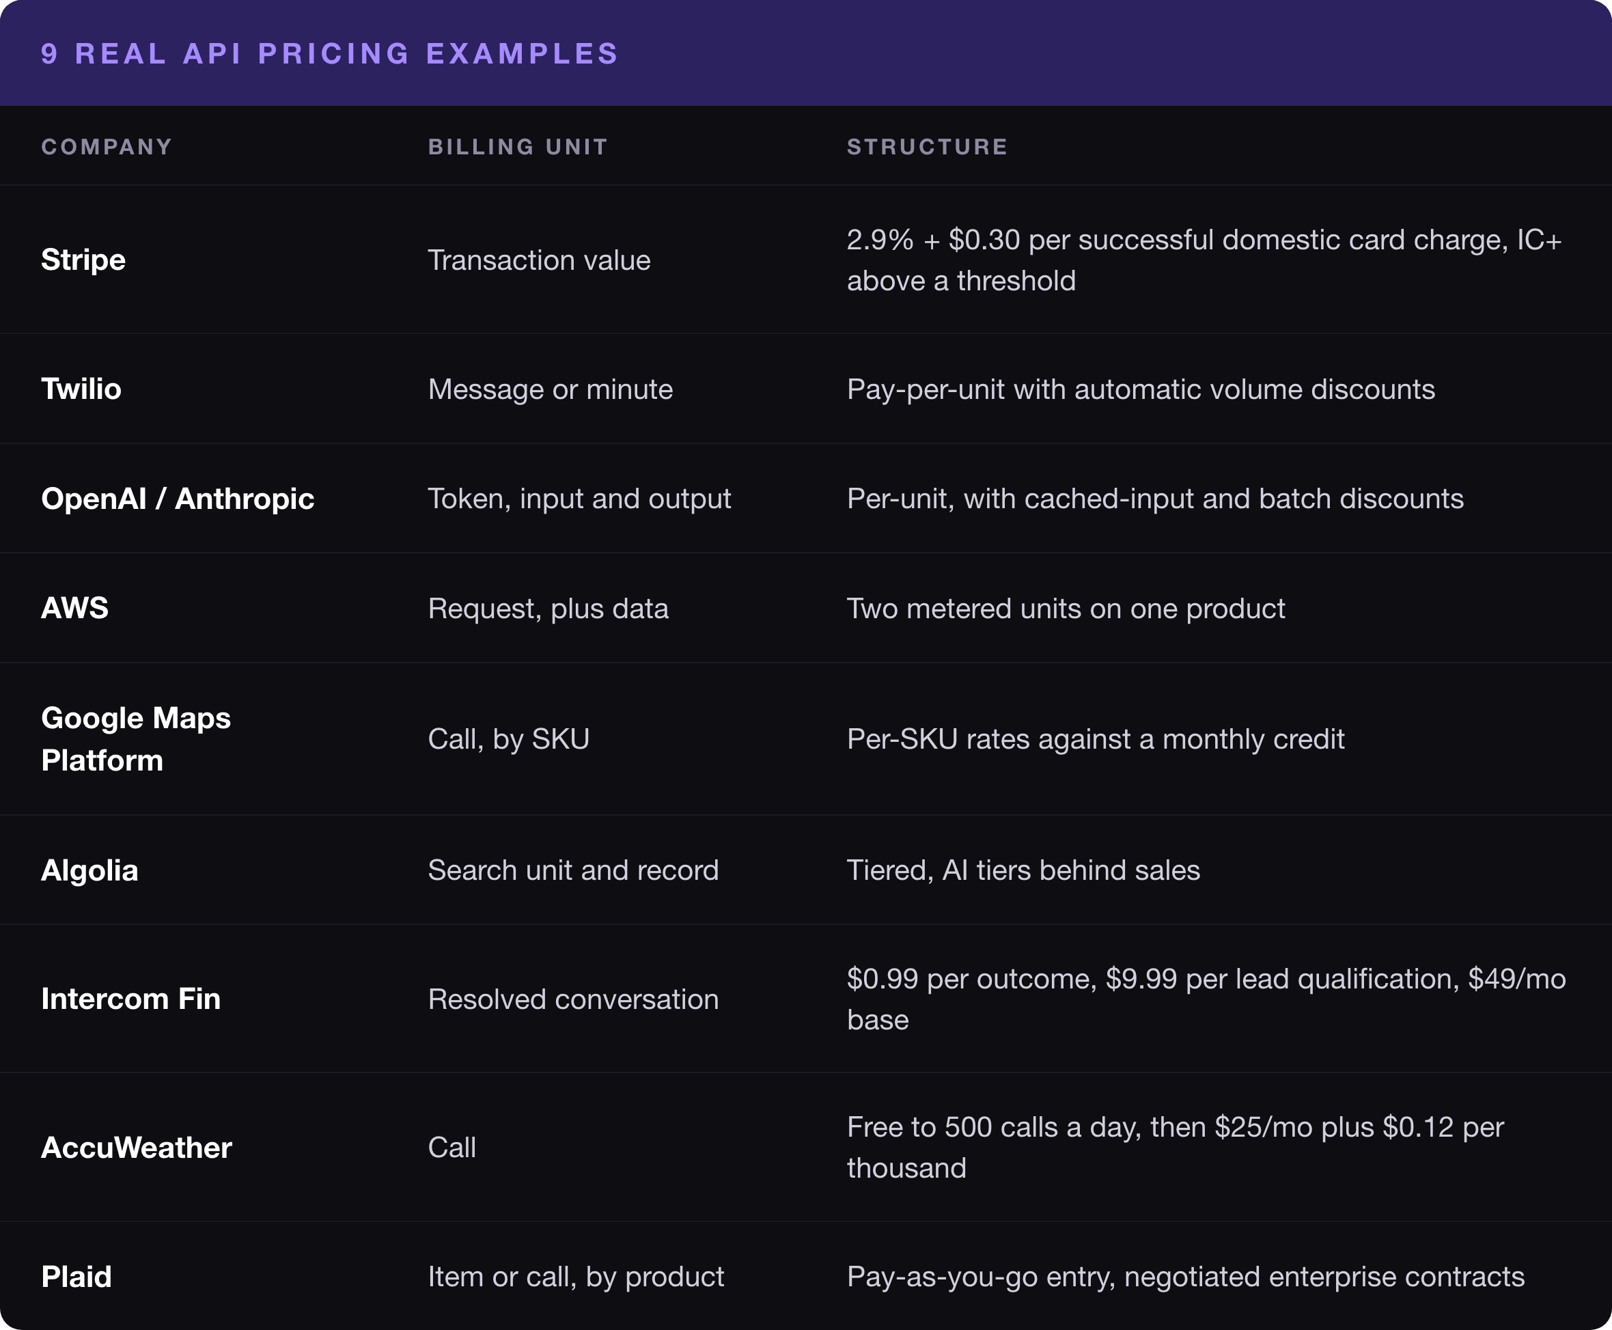Click the 'Token, input and output' cell
The width and height of the screenshot is (1612, 1330).
tap(579, 499)
